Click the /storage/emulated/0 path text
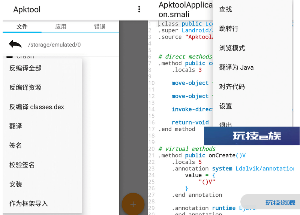 [x=54, y=45]
